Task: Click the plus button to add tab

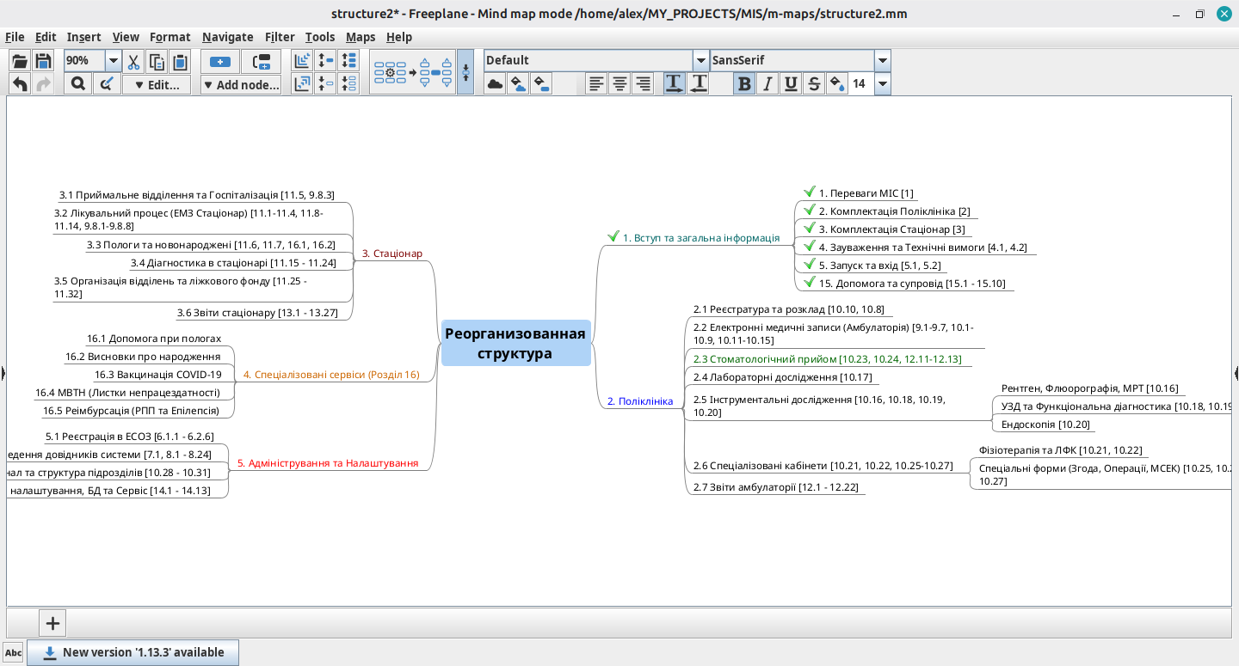Action: click(52, 623)
